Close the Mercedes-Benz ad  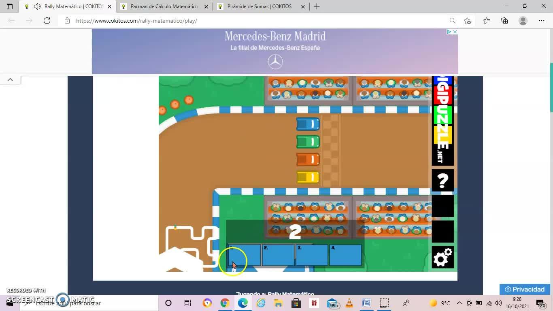[x=455, y=32]
